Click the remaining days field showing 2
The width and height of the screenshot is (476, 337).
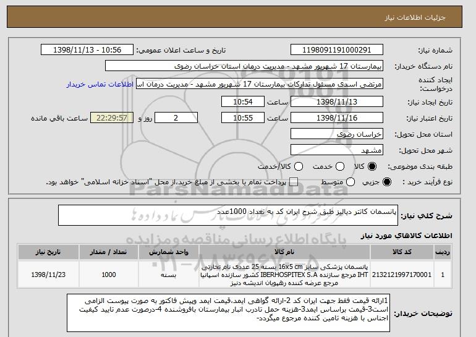tap(176, 118)
